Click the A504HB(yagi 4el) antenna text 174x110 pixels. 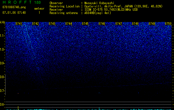[x=98, y=13]
